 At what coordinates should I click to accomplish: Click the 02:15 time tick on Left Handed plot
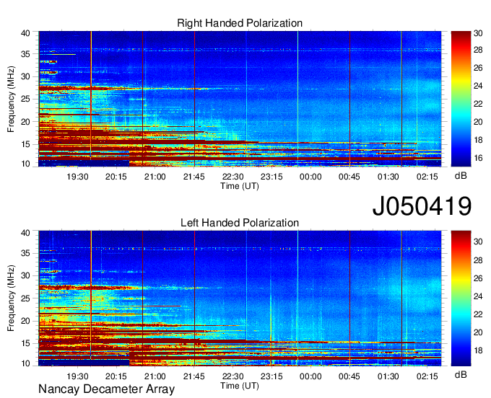tap(427, 376)
